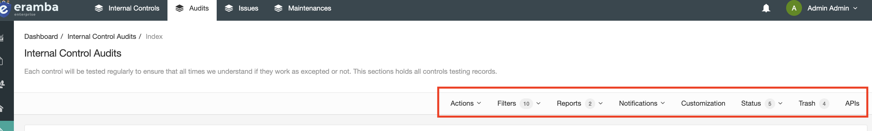Click the layers icon beside Audits
Viewport: 872px width, 131px height.
tap(179, 8)
